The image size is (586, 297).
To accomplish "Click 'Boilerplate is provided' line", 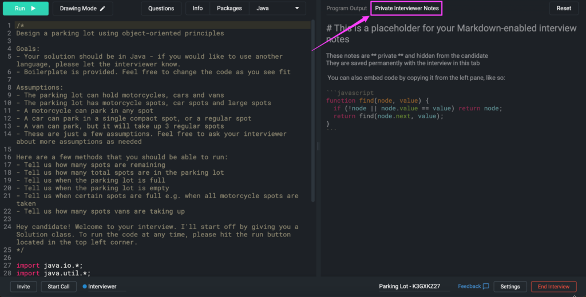I will click(x=153, y=71).
